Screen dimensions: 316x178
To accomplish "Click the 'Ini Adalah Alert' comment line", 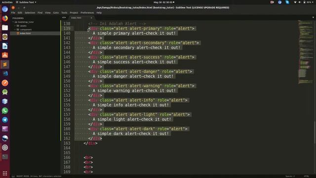I will 117,24.
